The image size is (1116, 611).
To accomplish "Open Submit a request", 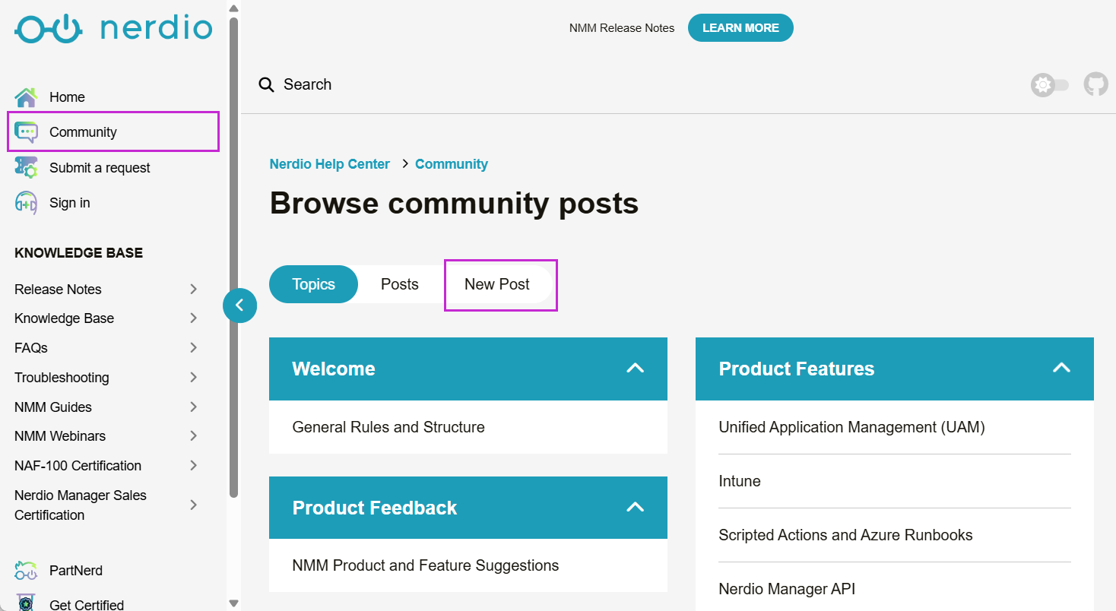I will pyautogui.click(x=100, y=168).
